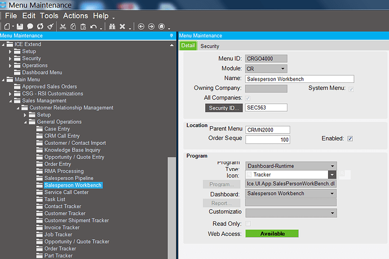Click the Refresh arrows icon
The image size is (389, 259).
(x=40, y=27)
